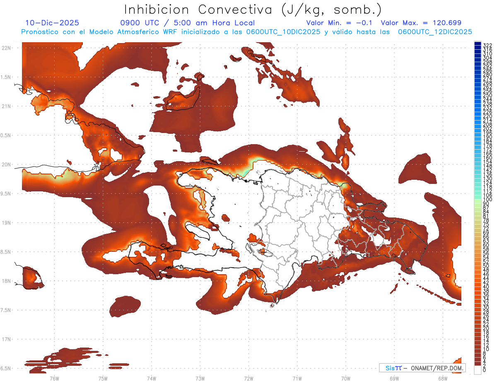Viewport: 497px width, 384px height.
Task: Click the "71W" longitude label
Action: (297, 379)
